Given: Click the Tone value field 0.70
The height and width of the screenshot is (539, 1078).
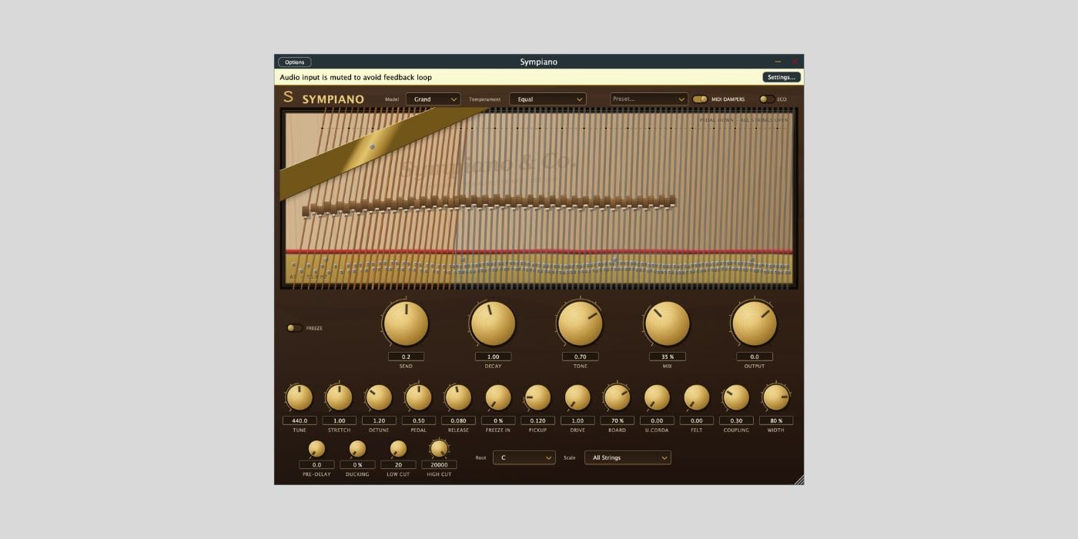Looking at the screenshot, I should tap(580, 357).
